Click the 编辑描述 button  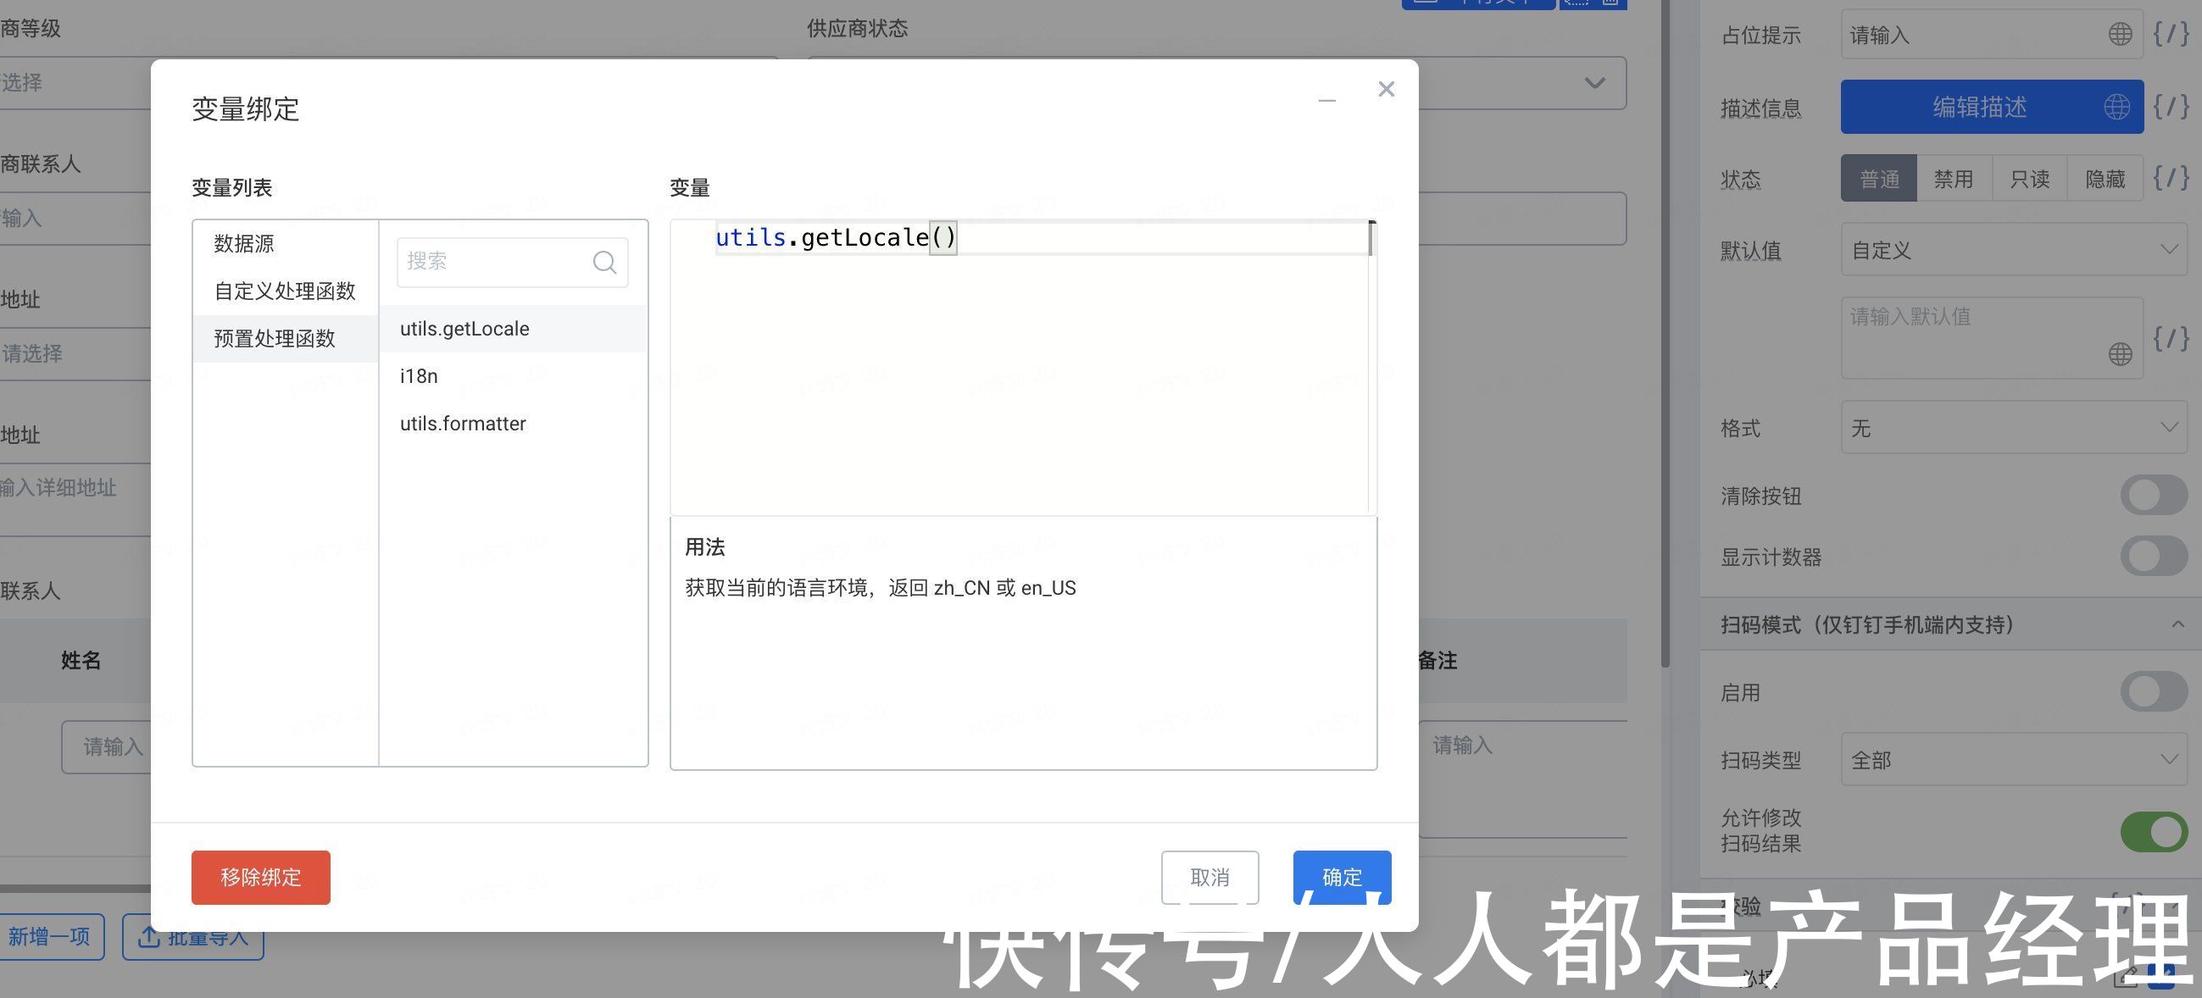(1992, 107)
